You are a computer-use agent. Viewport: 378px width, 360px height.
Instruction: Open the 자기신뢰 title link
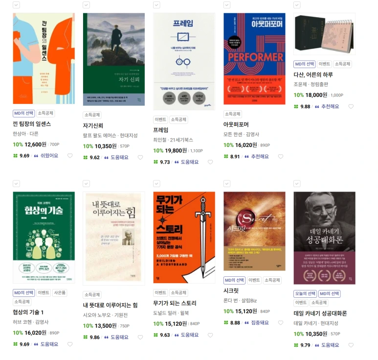pyautogui.click(x=93, y=125)
